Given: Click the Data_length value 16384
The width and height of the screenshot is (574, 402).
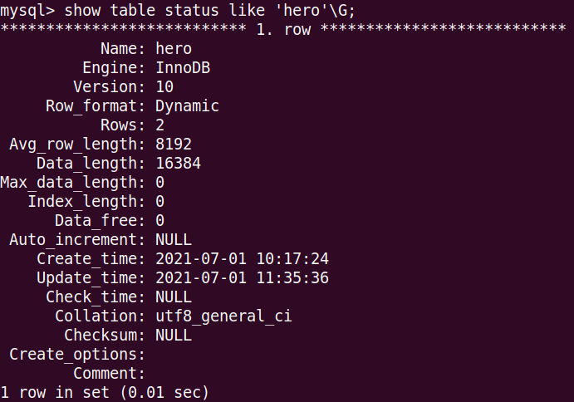Looking at the screenshot, I should 179,164.
